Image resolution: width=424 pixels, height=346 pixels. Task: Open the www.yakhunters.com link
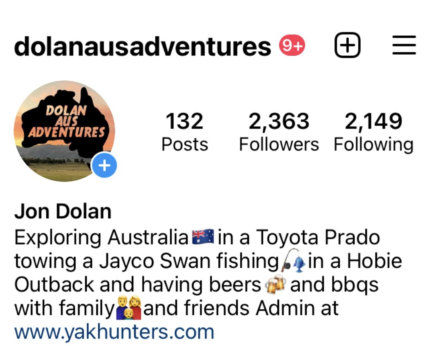point(114,332)
